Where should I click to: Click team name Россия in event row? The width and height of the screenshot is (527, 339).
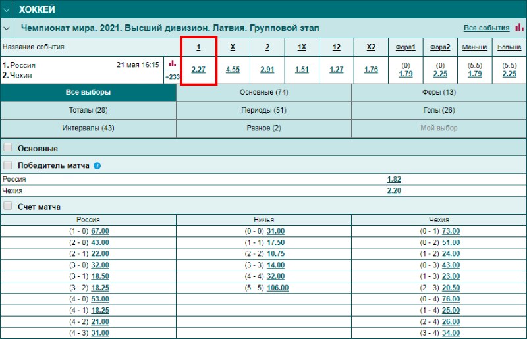tap(22, 65)
